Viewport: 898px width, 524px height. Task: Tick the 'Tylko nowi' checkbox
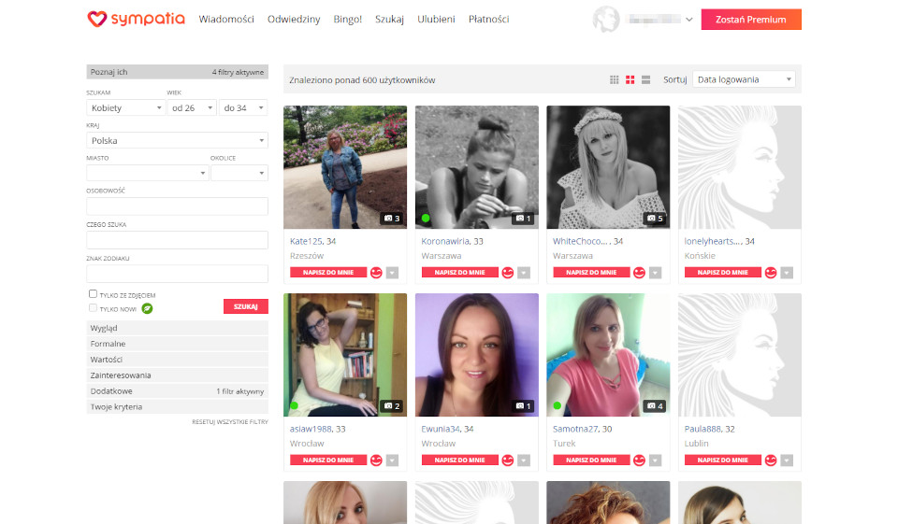tap(93, 307)
